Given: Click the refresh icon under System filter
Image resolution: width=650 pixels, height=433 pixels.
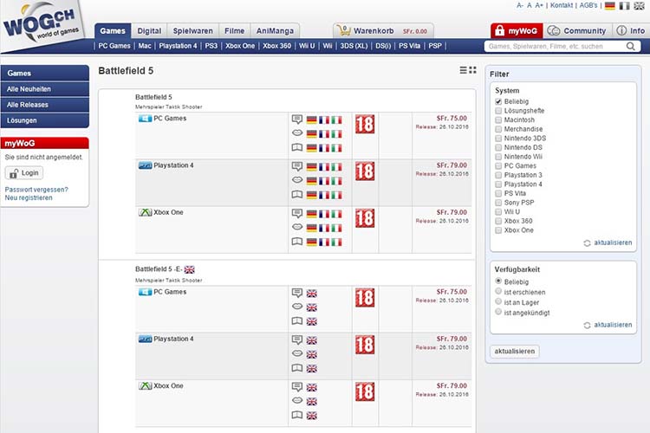Looking at the screenshot, I should pos(587,243).
